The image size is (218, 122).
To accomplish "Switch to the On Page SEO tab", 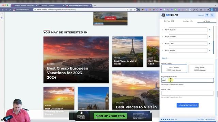I will click(169, 21).
